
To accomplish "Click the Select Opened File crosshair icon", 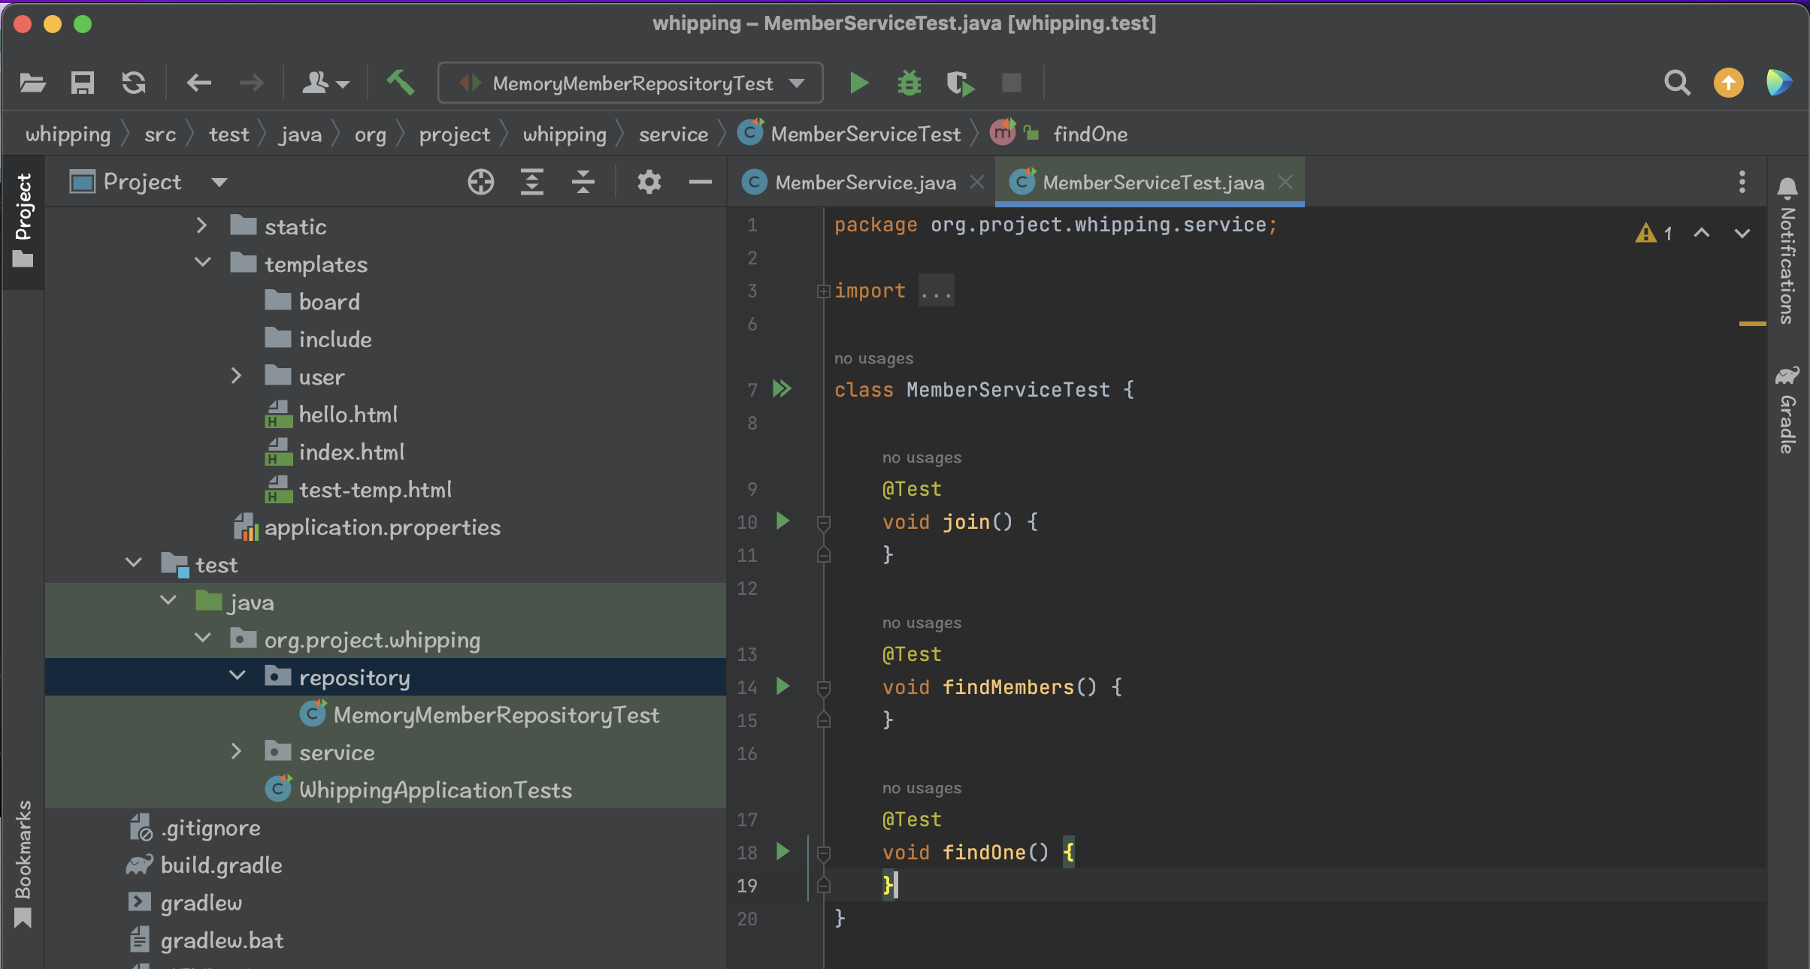I will pos(481,183).
